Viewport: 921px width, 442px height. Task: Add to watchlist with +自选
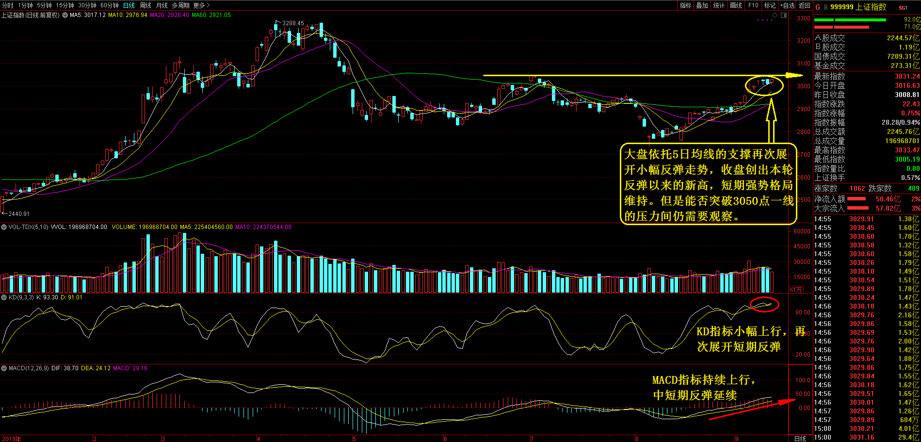tap(787, 5)
